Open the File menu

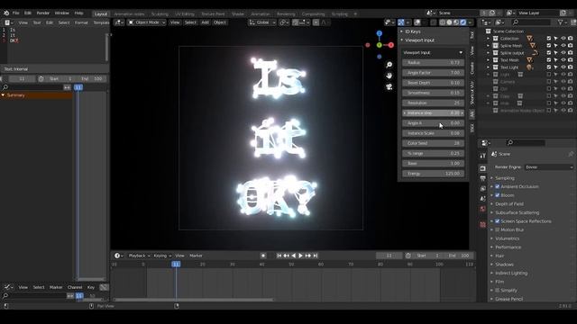point(16,13)
